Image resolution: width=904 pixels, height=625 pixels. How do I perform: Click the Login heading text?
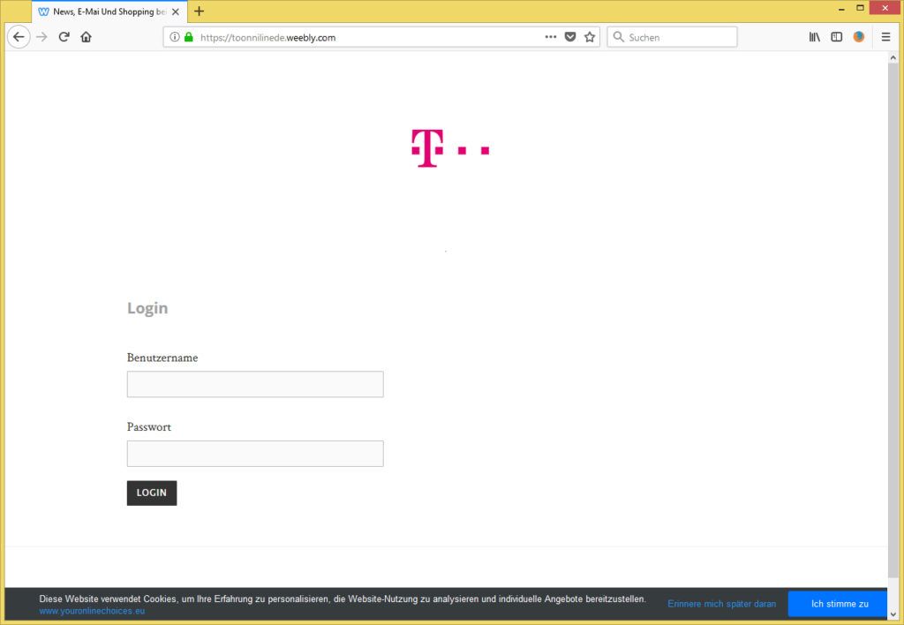[x=147, y=308]
